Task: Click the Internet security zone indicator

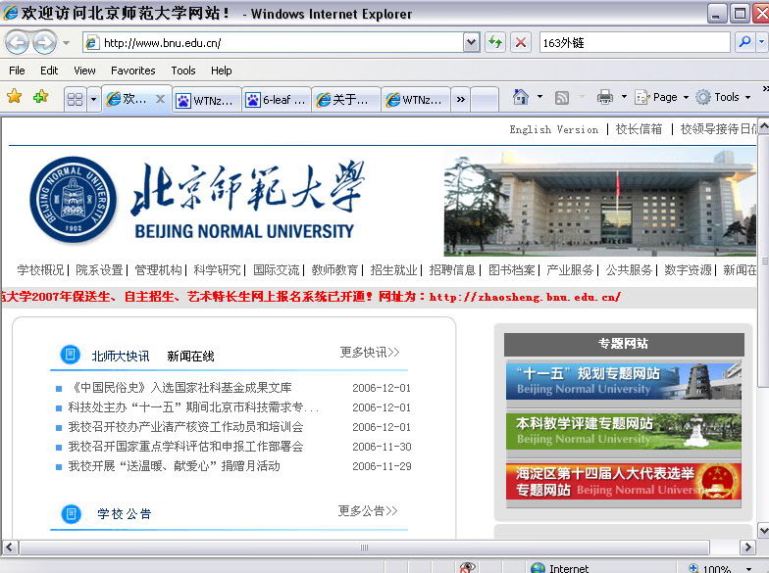Action: (559, 568)
